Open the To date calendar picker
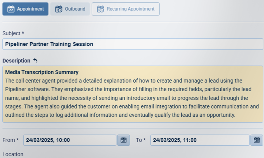The height and width of the screenshot is (158, 264). (x=257, y=140)
